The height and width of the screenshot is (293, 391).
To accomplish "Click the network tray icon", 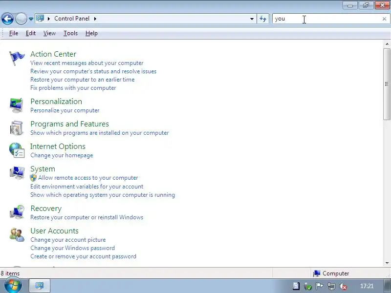I will pos(331,287).
